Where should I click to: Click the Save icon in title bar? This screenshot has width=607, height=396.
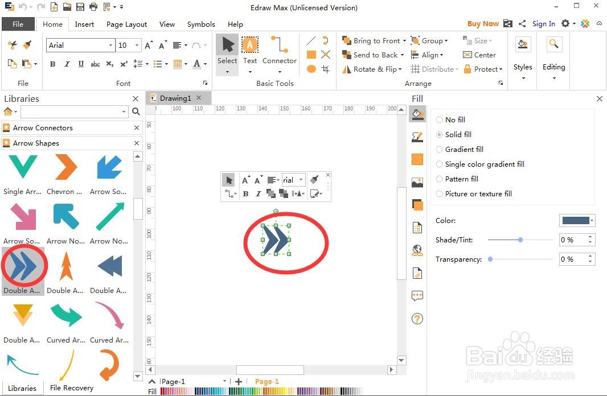pyautogui.click(x=80, y=7)
